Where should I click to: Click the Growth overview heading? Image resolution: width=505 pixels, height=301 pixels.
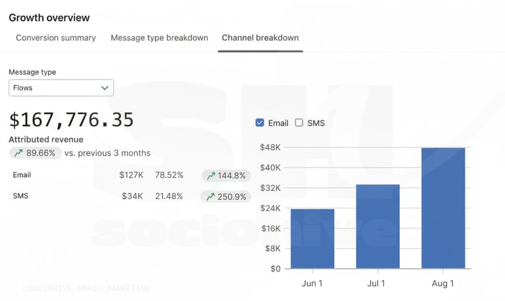click(49, 18)
